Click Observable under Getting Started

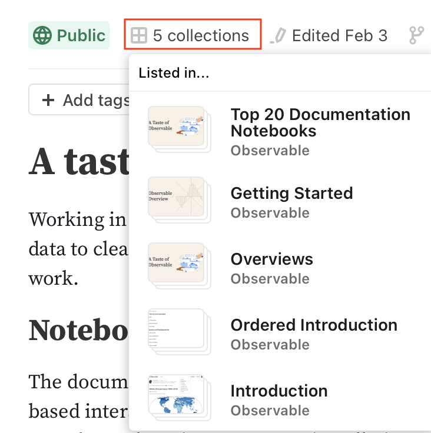[x=270, y=213]
